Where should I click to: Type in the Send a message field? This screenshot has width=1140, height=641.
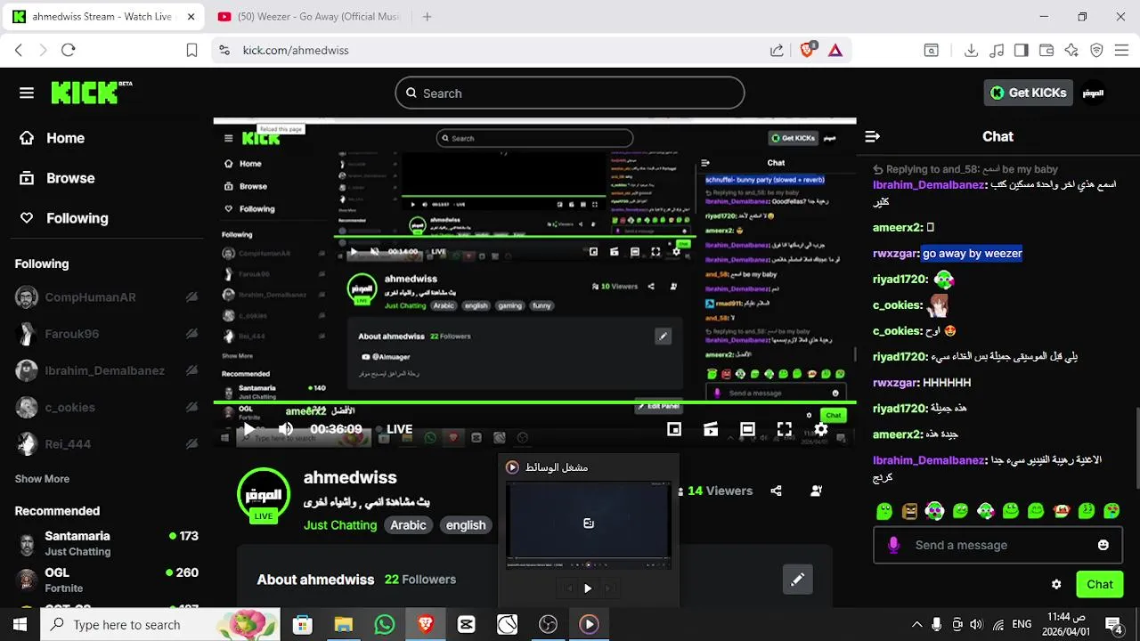click(x=997, y=545)
